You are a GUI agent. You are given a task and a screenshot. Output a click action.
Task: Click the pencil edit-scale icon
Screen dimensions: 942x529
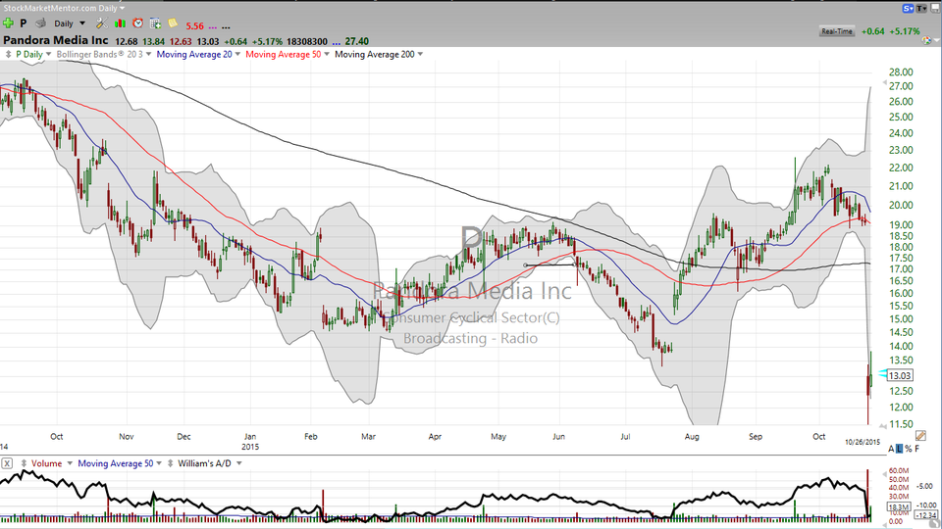(919, 435)
